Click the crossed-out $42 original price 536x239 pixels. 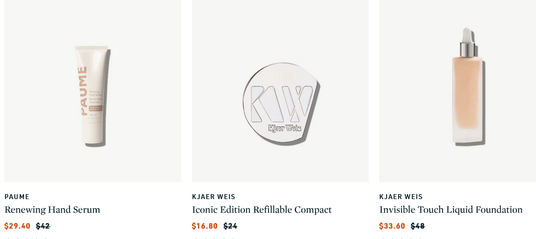(x=43, y=226)
